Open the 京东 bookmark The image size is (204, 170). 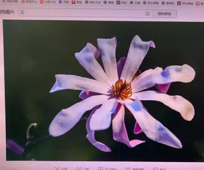tap(122, 3)
